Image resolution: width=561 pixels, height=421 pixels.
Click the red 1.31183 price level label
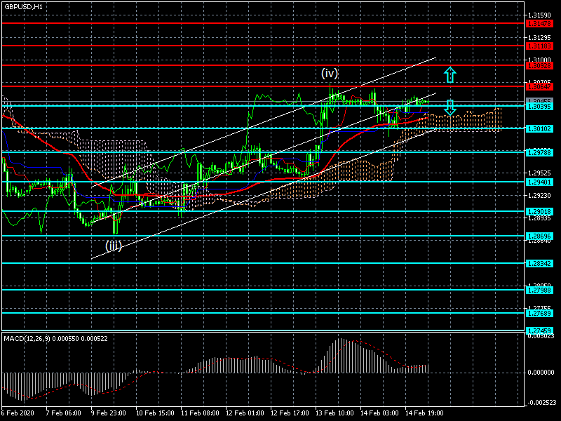(x=539, y=46)
